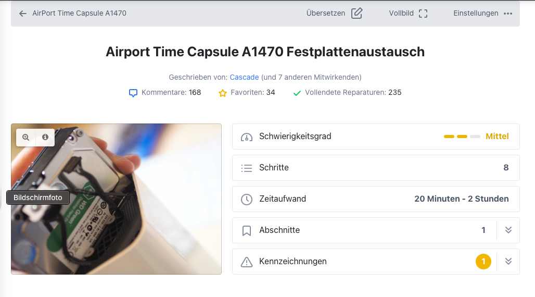Click the Kennzeichnungen warning triangle icon
Screen dimensions: 535x297
[247, 262]
